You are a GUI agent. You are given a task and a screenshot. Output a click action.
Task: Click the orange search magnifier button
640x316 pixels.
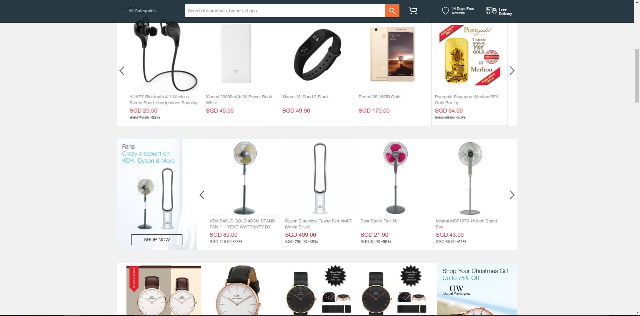[x=392, y=11]
